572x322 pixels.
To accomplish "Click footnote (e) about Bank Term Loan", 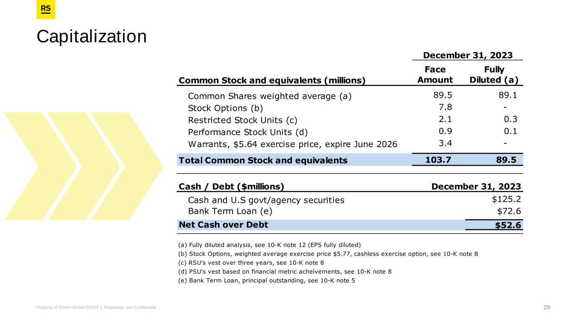I will coord(267,280).
